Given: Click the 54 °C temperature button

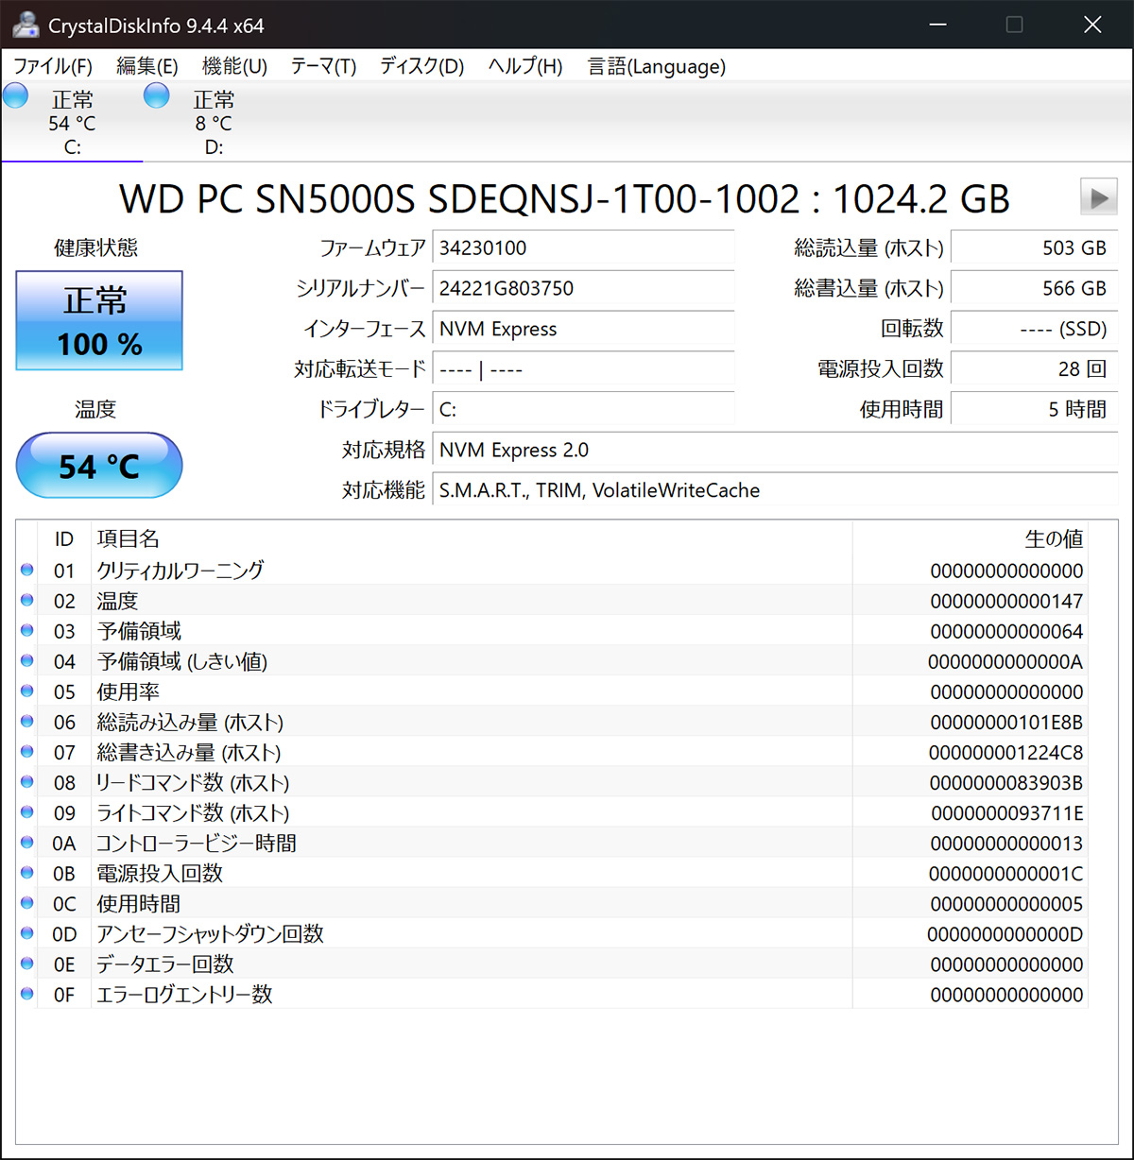Looking at the screenshot, I should [99, 466].
